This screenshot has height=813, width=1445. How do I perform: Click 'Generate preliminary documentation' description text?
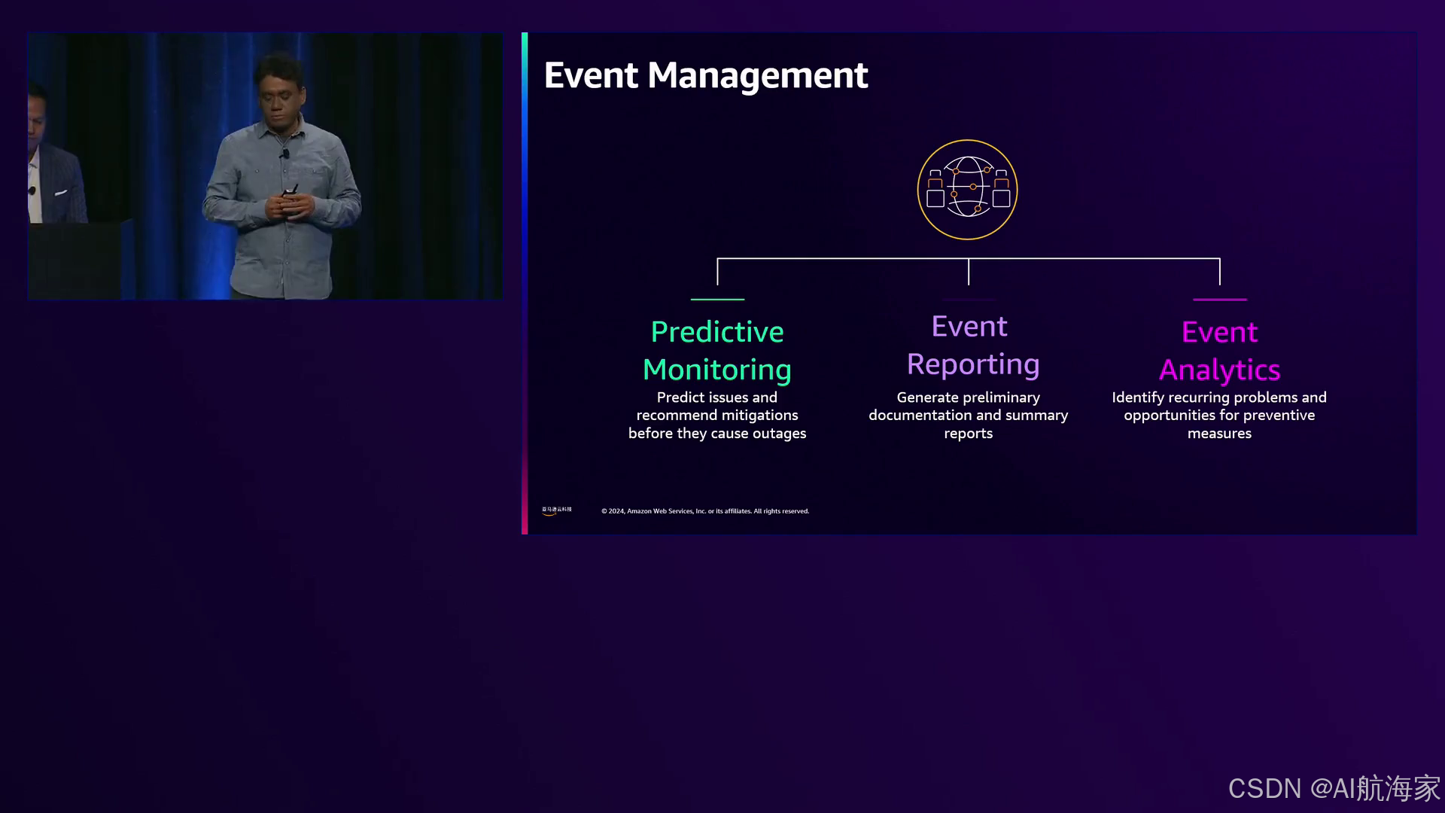968,415
